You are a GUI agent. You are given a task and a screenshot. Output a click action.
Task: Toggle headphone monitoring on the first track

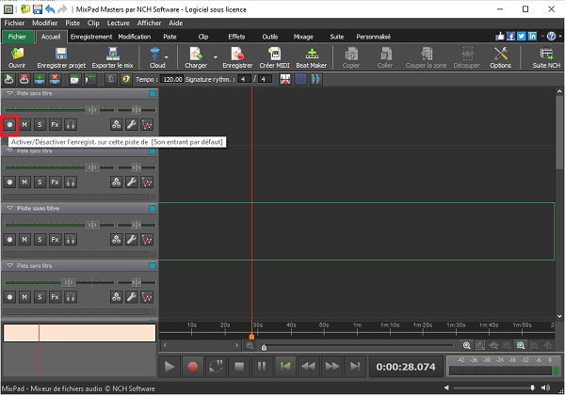click(71, 125)
